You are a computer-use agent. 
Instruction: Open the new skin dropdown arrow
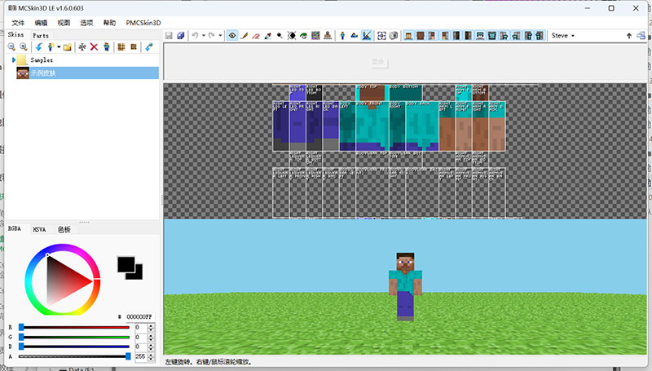(59, 47)
